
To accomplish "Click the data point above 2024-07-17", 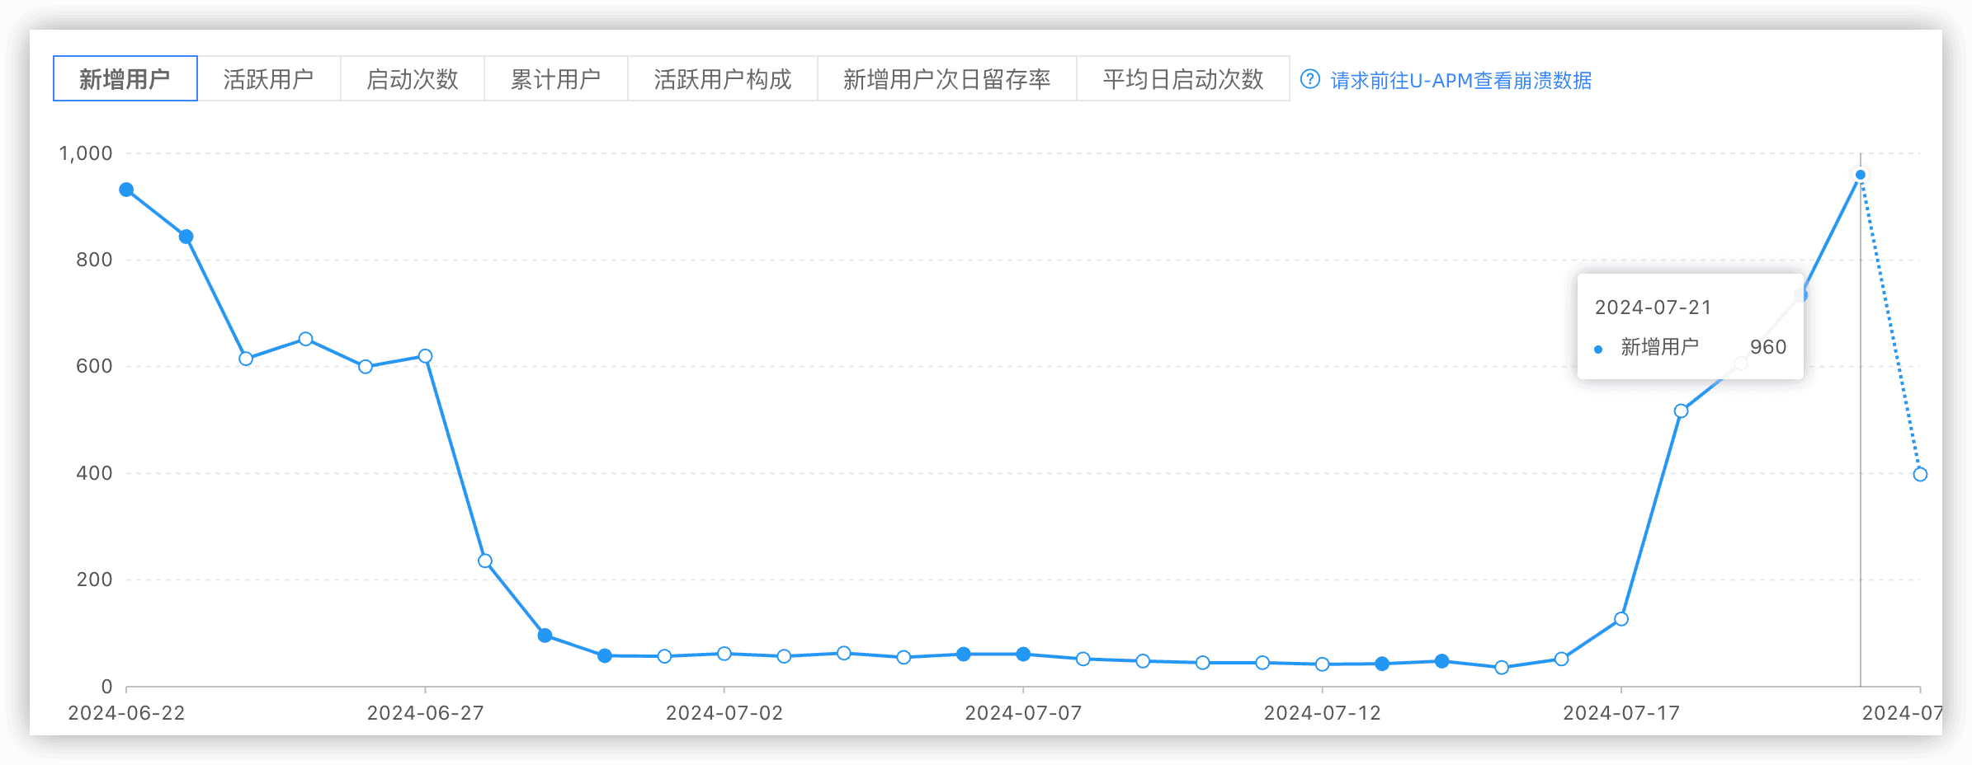I will click(1621, 619).
